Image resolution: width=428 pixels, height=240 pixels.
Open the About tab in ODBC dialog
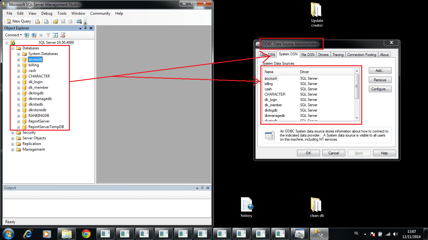pyautogui.click(x=384, y=55)
